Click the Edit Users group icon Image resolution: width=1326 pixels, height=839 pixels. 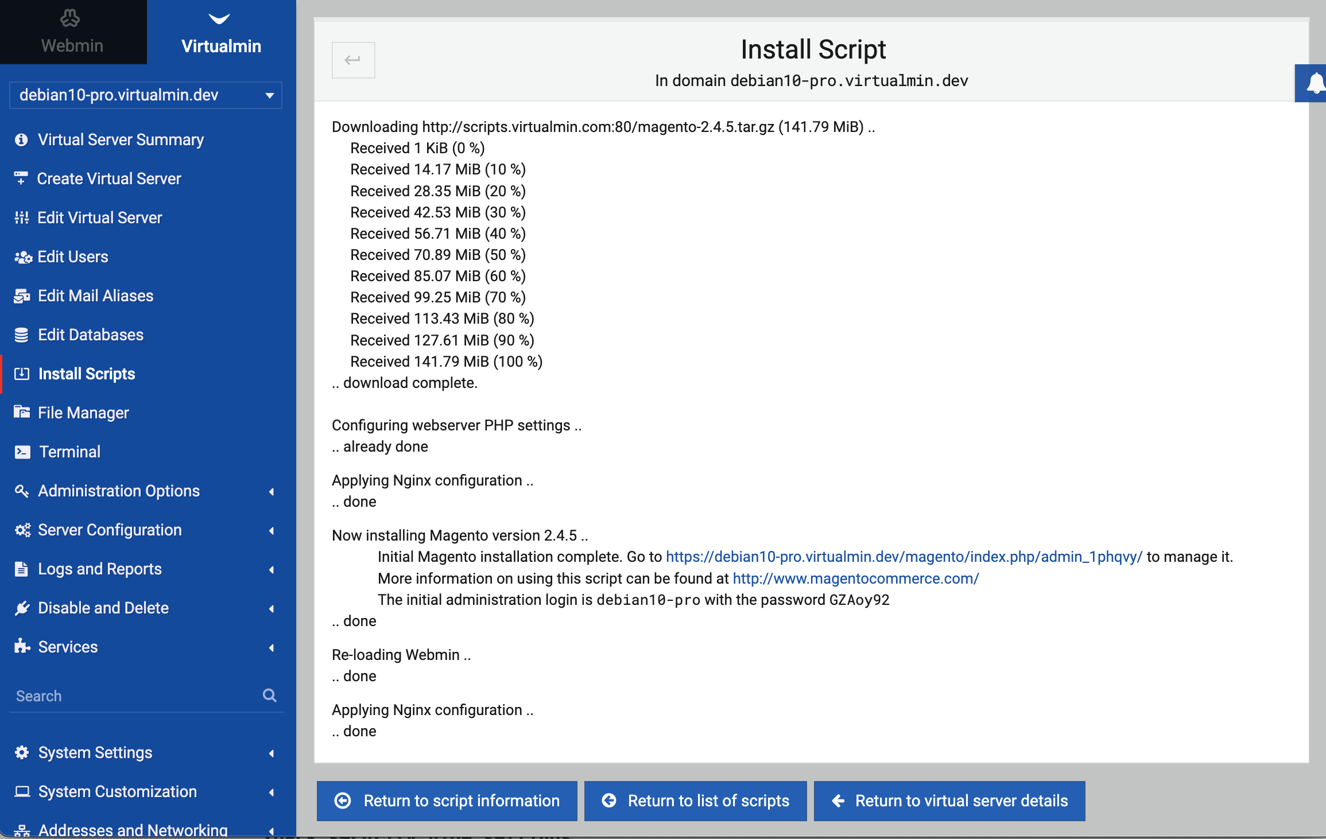coord(23,257)
